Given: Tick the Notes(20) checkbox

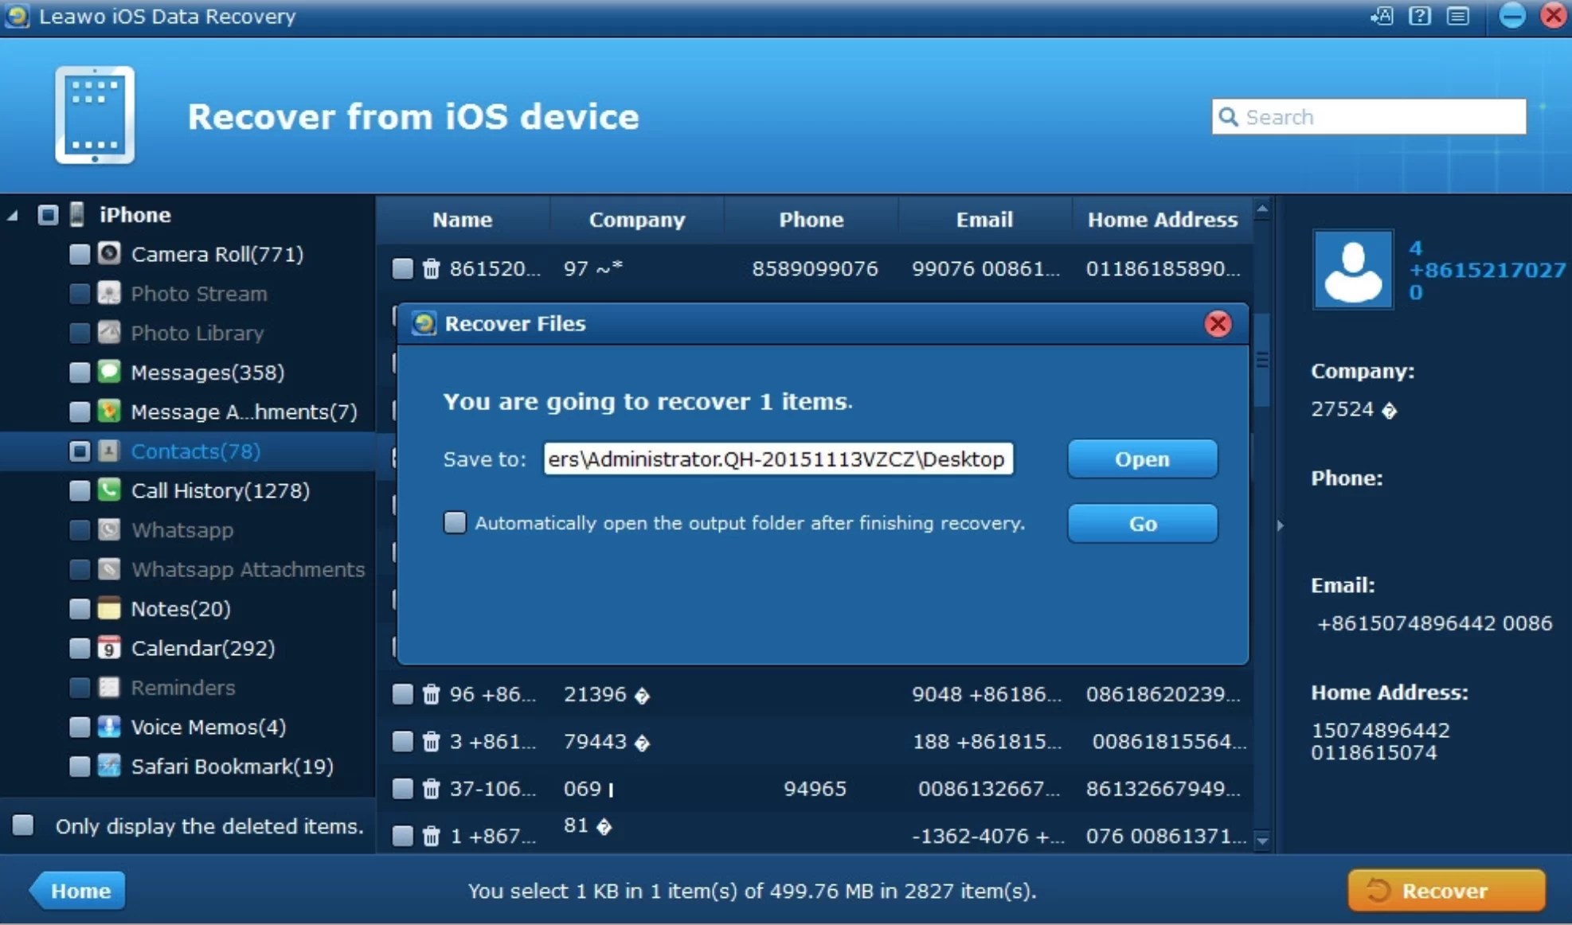Looking at the screenshot, I should [80, 609].
